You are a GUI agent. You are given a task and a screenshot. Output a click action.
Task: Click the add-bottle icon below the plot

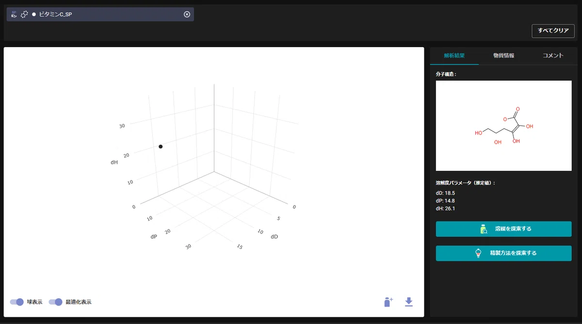click(x=388, y=302)
